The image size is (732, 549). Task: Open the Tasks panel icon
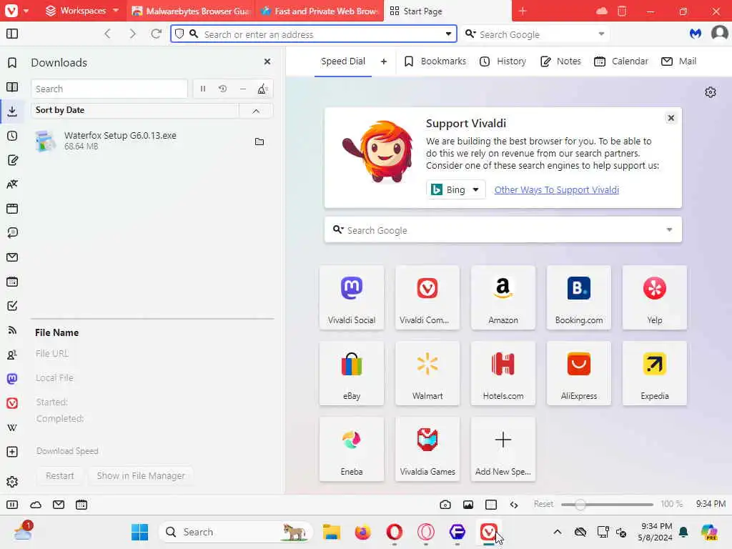coord(12,306)
